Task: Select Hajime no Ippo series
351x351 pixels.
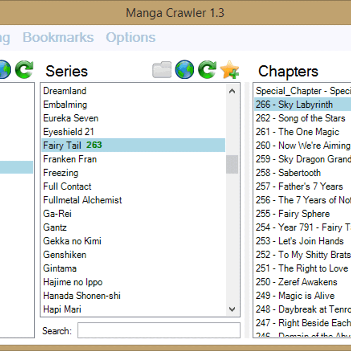Action: point(73,282)
